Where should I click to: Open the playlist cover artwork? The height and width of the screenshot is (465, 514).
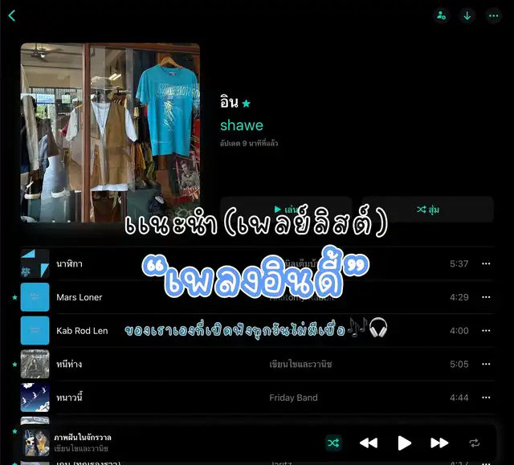click(110, 133)
